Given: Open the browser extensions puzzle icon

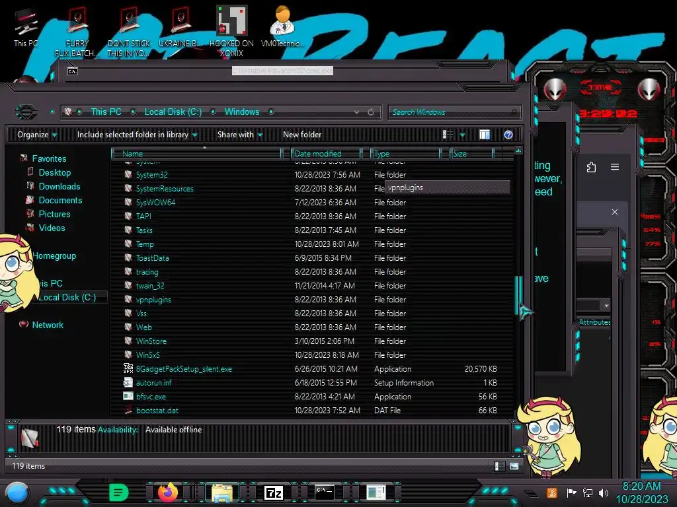Looking at the screenshot, I should pyautogui.click(x=592, y=167).
